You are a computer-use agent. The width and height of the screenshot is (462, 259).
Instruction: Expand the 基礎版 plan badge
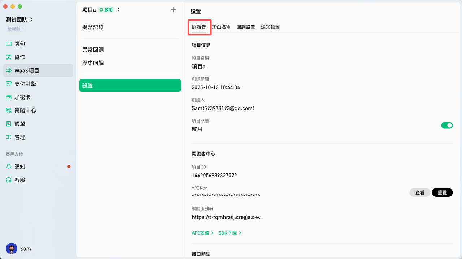(x=16, y=28)
